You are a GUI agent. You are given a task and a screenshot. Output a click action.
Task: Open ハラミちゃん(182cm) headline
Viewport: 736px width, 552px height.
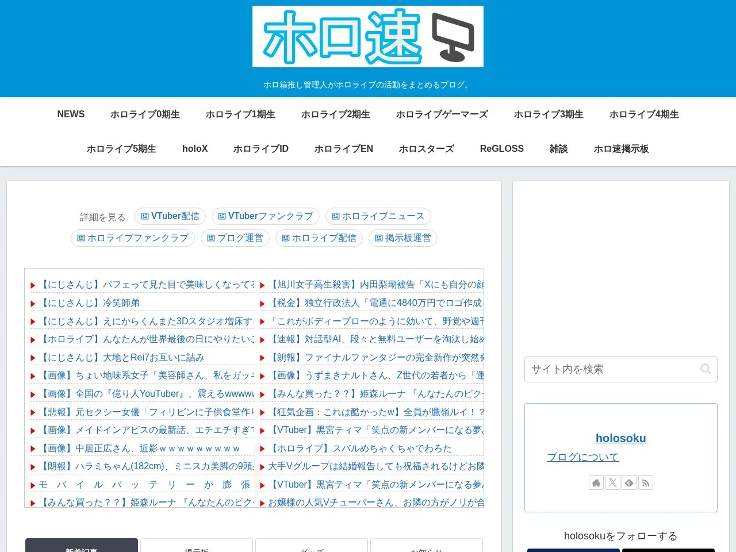[147, 466]
